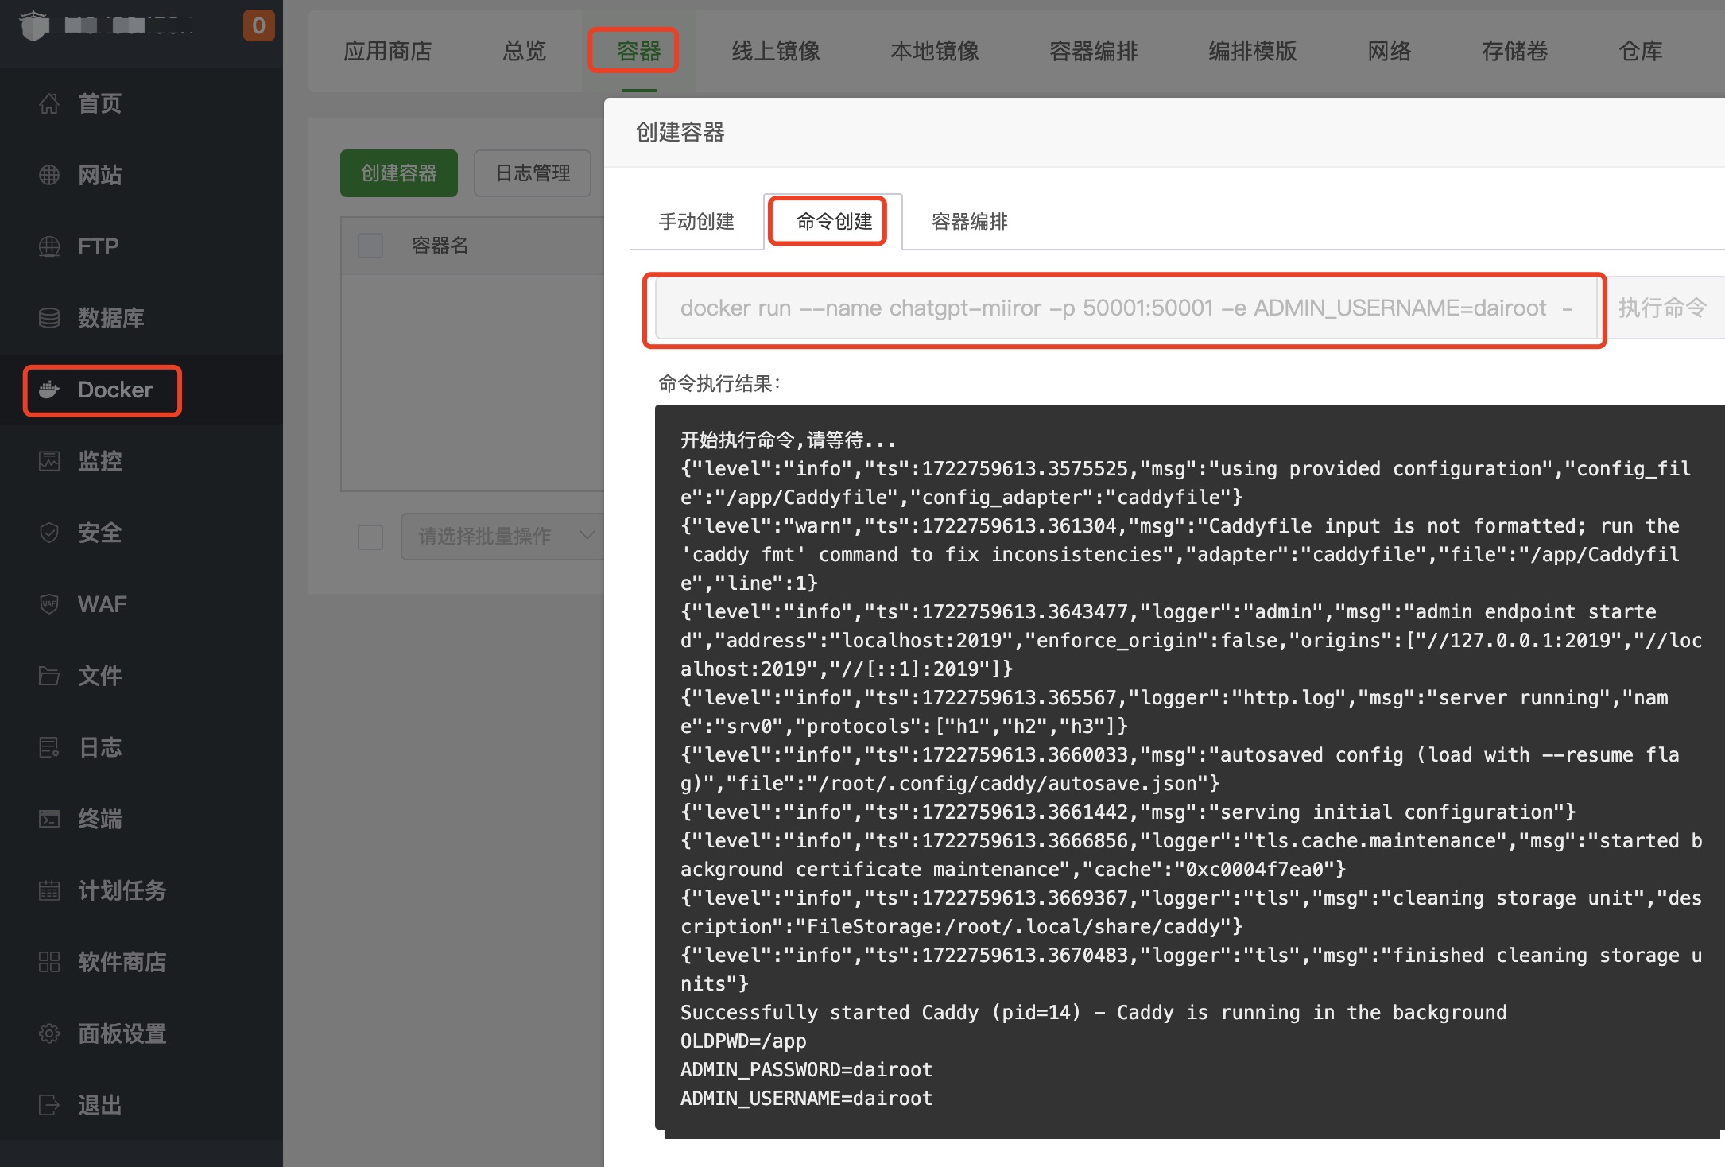
Task: Switch to the 手动创建 tab
Action: (x=696, y=222)
